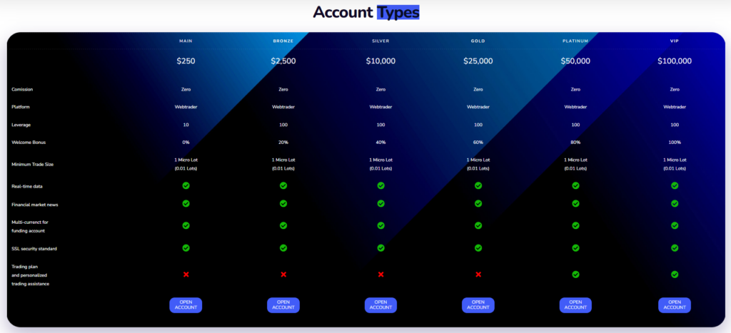Click the VIP $100,000 price
731x333 pixels.
pos(675,61)
